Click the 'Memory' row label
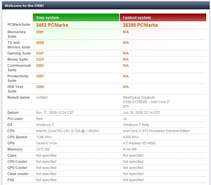Image resolution: width=211 pixels, height=185 pixels. pyautogui.click(x=15, y=149)
